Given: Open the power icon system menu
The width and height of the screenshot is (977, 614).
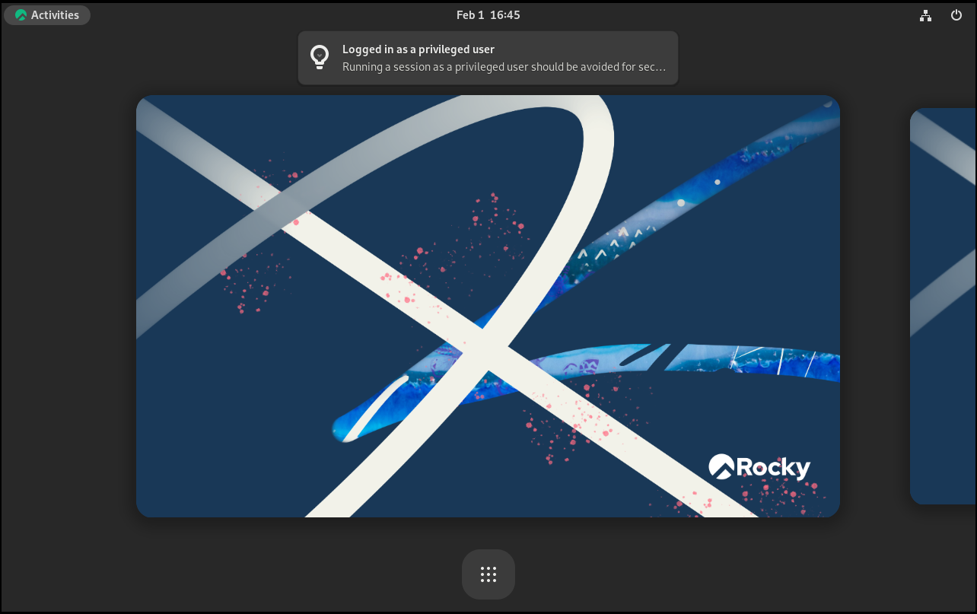Looking at the screenshot, I should 956,15.
